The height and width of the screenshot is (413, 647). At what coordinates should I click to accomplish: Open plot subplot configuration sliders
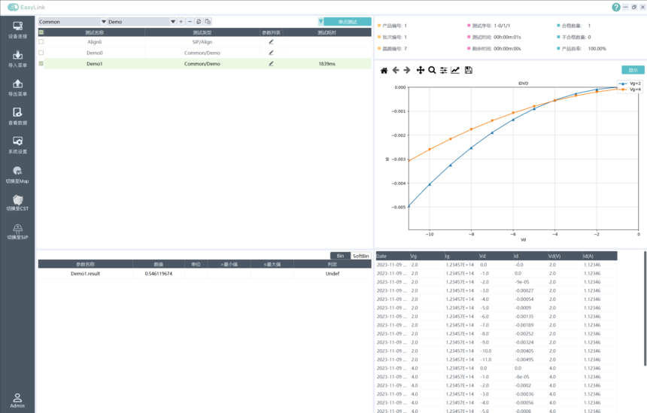(x=444, y=70)
